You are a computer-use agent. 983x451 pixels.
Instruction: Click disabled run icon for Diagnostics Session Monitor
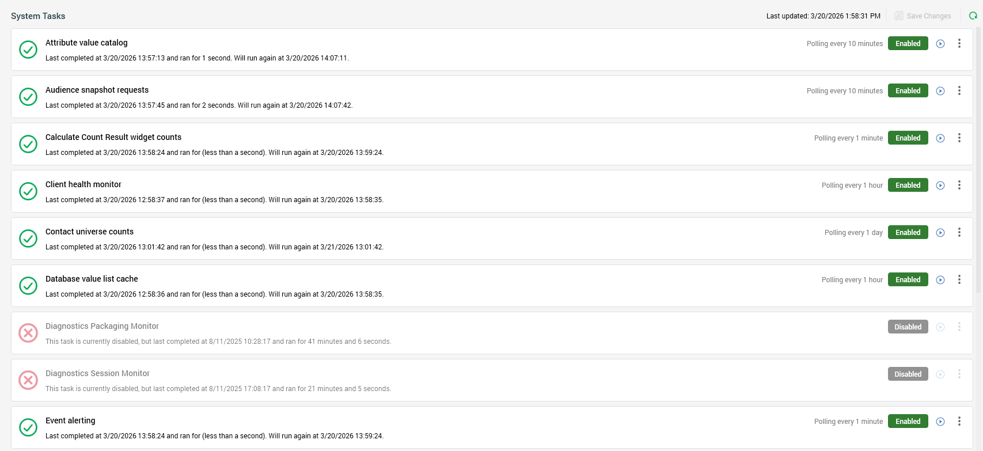pos(940,374)
